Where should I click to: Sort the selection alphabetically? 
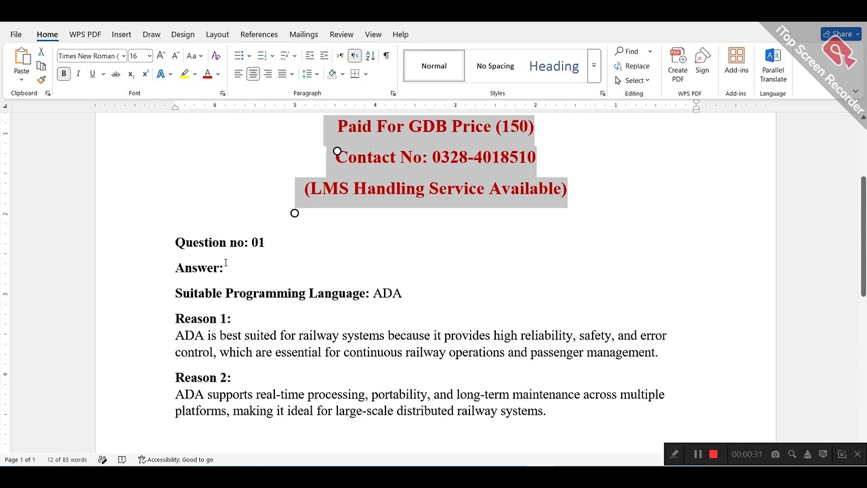[x=371, y=56]
